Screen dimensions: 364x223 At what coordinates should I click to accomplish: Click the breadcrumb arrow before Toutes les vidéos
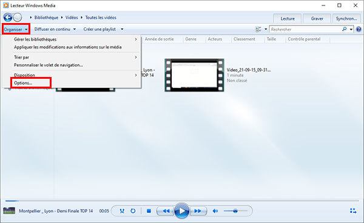pyautogui.click(x=81, y=18)
